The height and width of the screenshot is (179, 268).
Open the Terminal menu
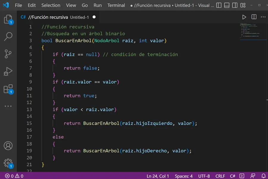[x=116, y=5]
